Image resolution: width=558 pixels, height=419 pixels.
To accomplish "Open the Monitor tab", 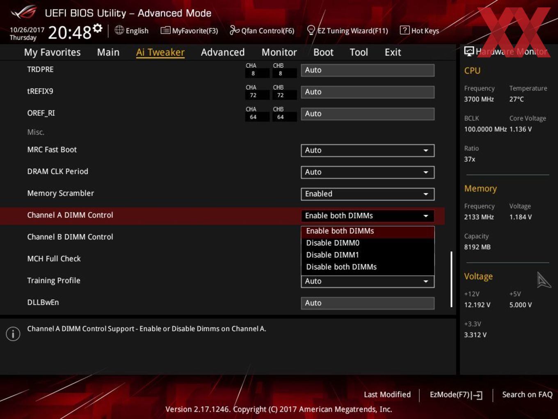I will click(x=279, y=52).
